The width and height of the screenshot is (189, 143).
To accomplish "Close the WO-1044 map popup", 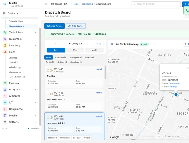I will point(188,68).
